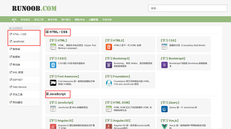The width and height of the screenshot is (231, 129).
Task: Click the list icon beside JavaScript heading
Action: click(x=47, y=94)
